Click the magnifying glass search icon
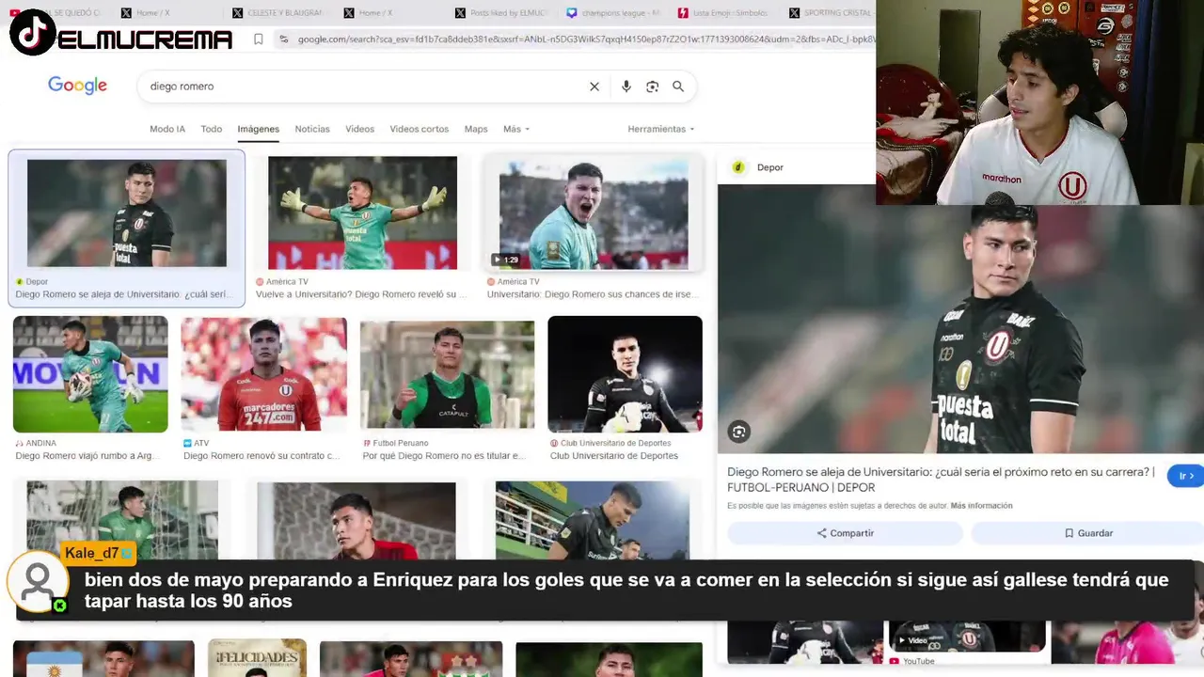 [678, 87]
